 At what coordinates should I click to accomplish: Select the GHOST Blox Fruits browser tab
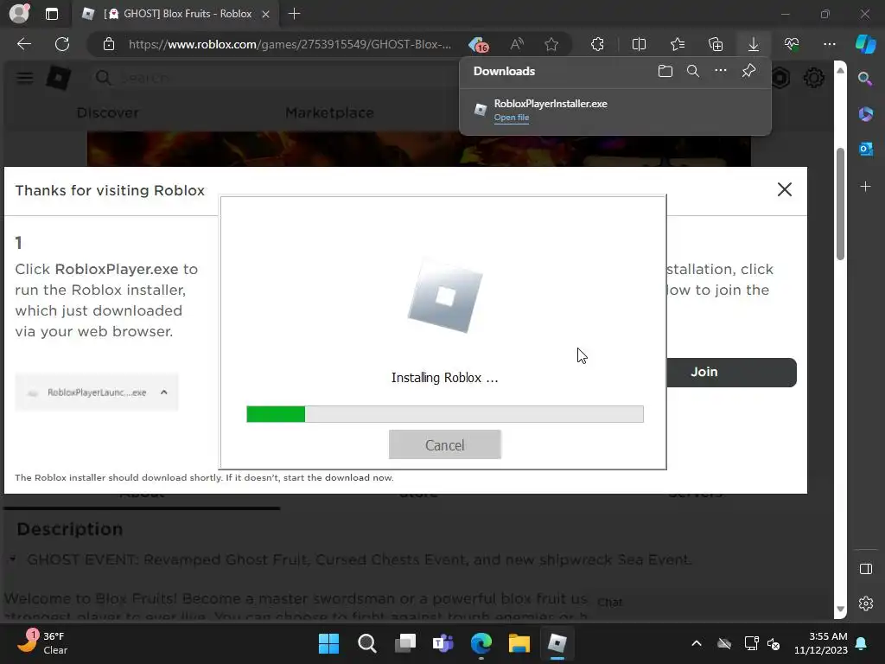175,14
